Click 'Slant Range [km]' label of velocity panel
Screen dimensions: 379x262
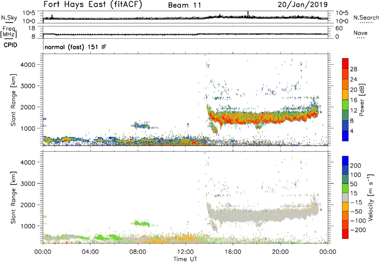pyautogui.click(x=13, y=197)
